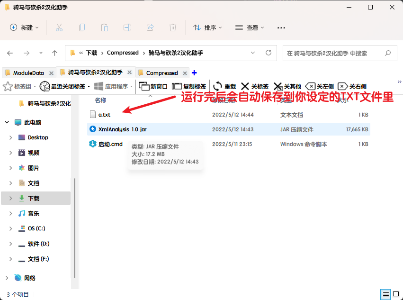
Task: Switch to details view at bottom right
Action: click(x=385, y=294)
